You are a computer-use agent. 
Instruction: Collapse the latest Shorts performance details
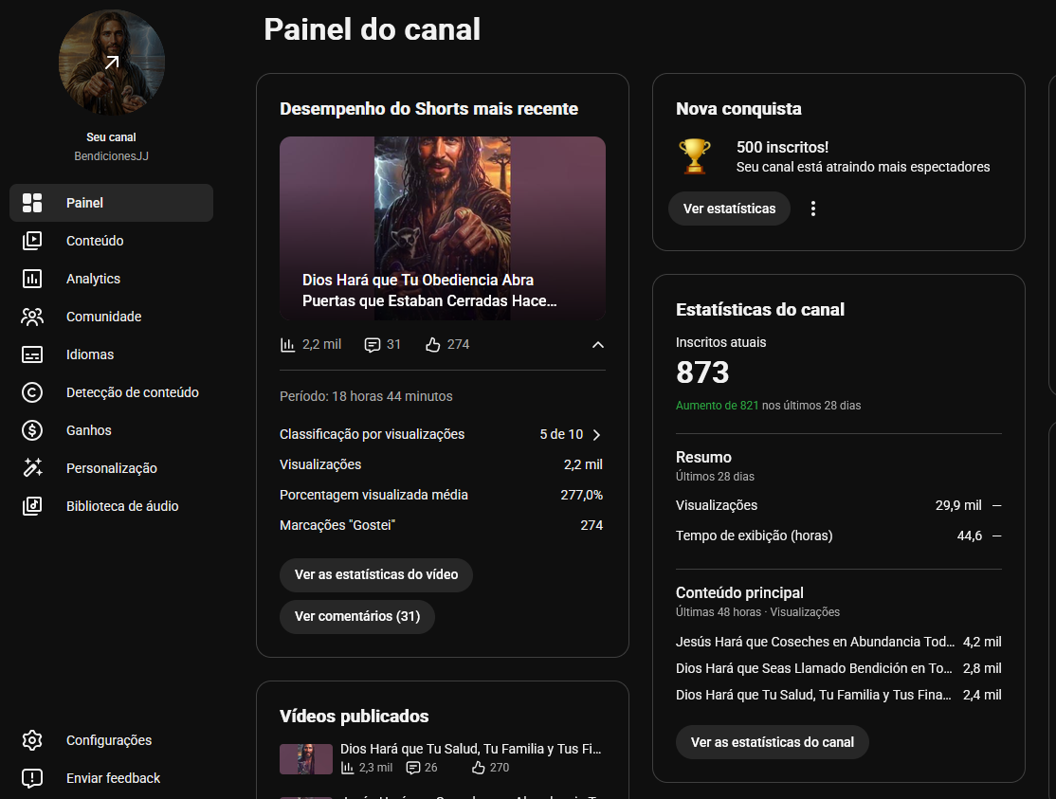(x=597, y=345)
